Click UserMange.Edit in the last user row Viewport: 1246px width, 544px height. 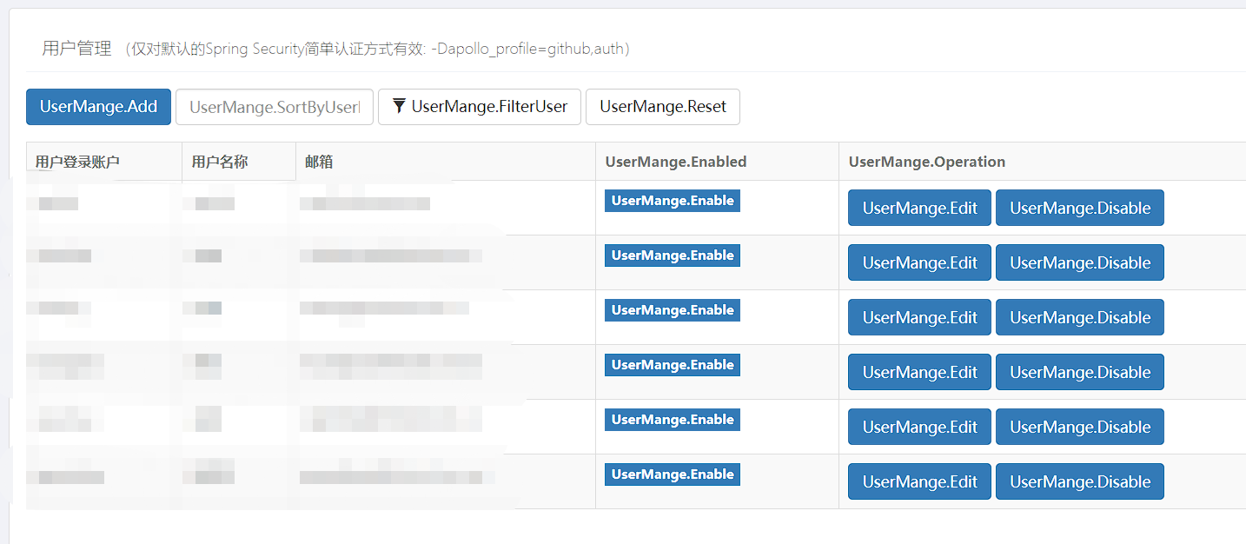pyautogui.click(x=919, y=481)
